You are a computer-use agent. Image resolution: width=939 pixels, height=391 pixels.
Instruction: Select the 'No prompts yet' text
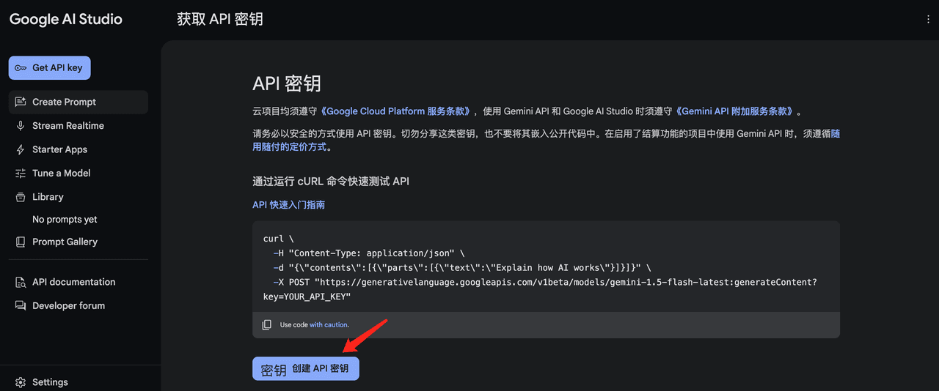pos(65,220)
